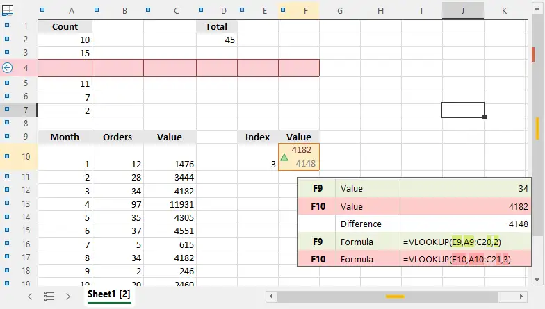This screenshot has width=545, height=309.
Task: Click the blue square marker beside row 3
Action: click(x=7, y=52)
